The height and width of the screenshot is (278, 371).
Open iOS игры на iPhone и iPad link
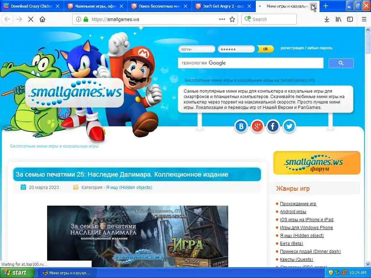tap(307, 220)
